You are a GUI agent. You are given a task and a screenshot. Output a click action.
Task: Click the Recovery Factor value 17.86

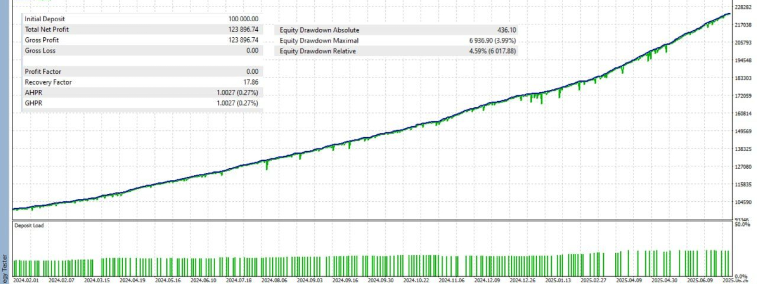point(251,82)
